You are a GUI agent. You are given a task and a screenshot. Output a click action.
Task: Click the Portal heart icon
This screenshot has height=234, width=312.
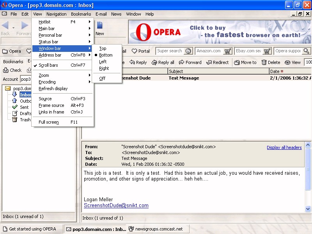click(x=135, y=51)
